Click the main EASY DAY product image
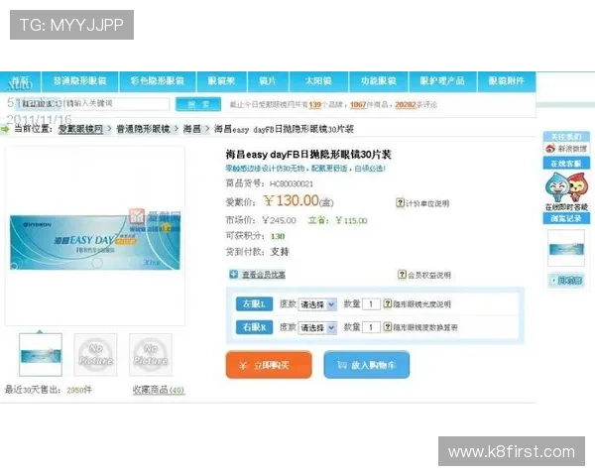The image size is (595, 476). [95, 242]
